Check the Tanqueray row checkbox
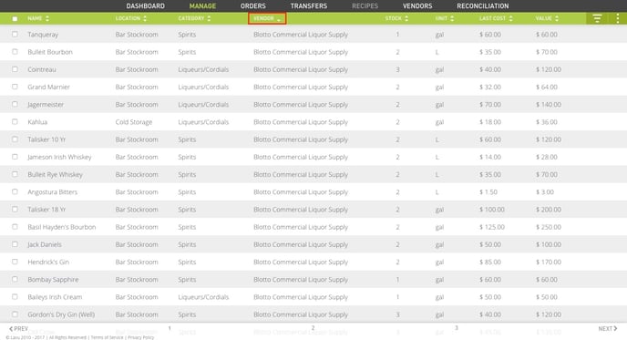Screen dimensions: 627x340 point(15,35)
